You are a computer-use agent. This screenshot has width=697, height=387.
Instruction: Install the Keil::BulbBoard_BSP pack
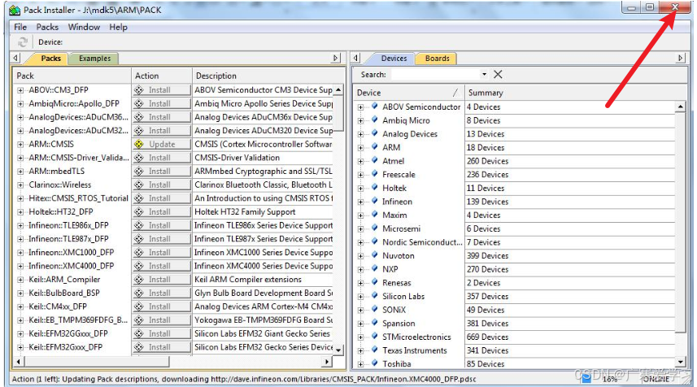pyautogui.click(x=161, y=293)
